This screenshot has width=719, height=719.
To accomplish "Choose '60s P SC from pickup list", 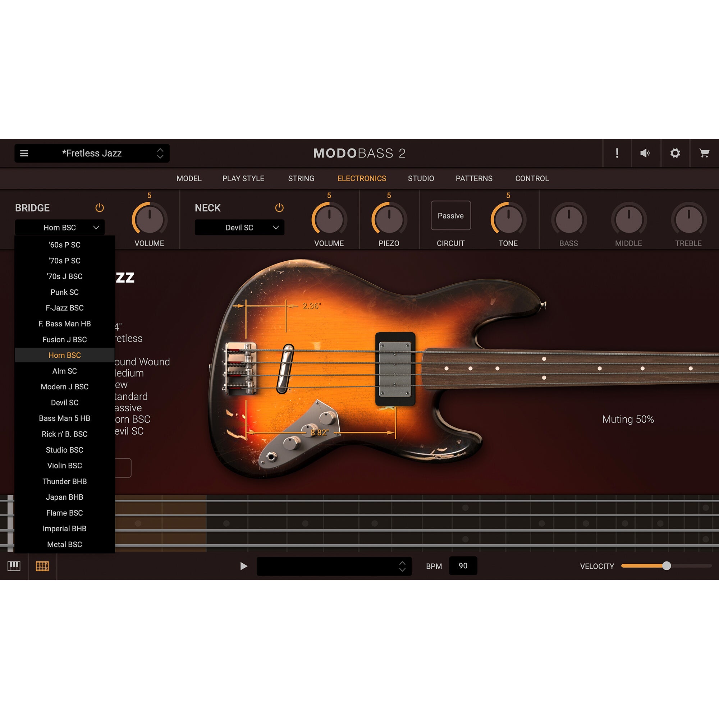I will pos(65,245).
